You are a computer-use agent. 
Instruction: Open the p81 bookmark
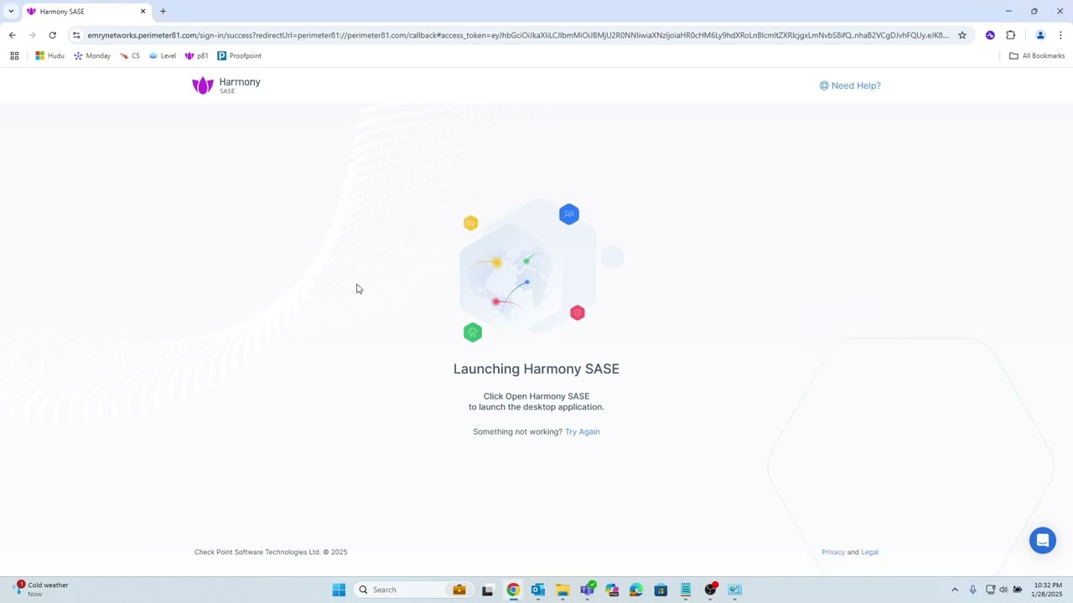pyautogui.click(x=196, y=56)
